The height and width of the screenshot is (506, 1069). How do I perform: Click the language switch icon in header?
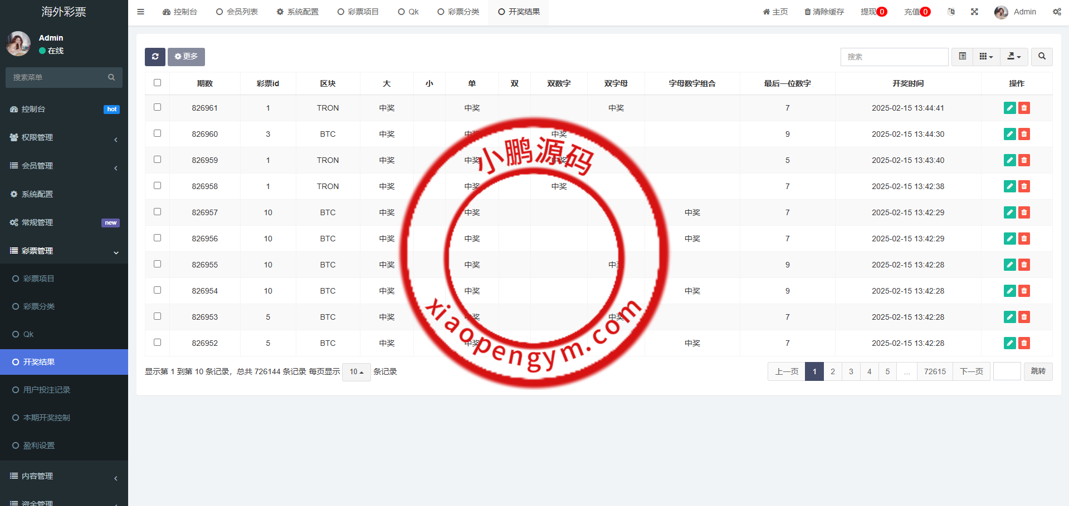[951, 12]
